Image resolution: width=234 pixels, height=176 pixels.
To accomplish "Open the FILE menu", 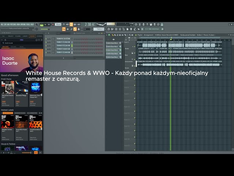I will [2, 25].
